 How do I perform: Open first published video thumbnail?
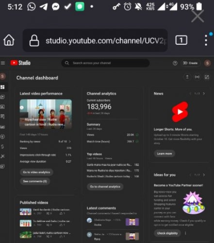[x=26, y=211]
